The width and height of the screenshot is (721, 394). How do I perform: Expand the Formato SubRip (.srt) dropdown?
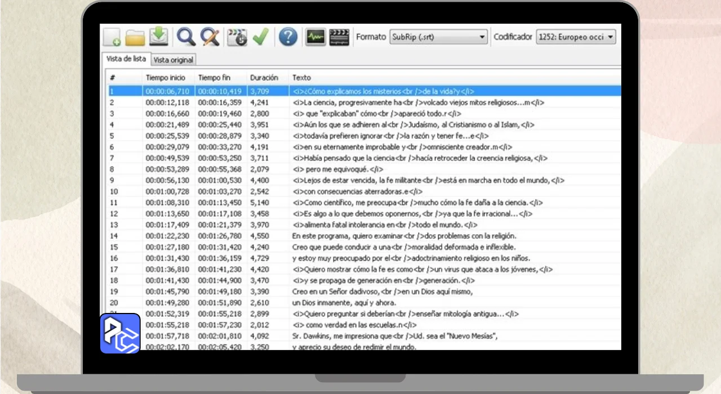[439, 37]
